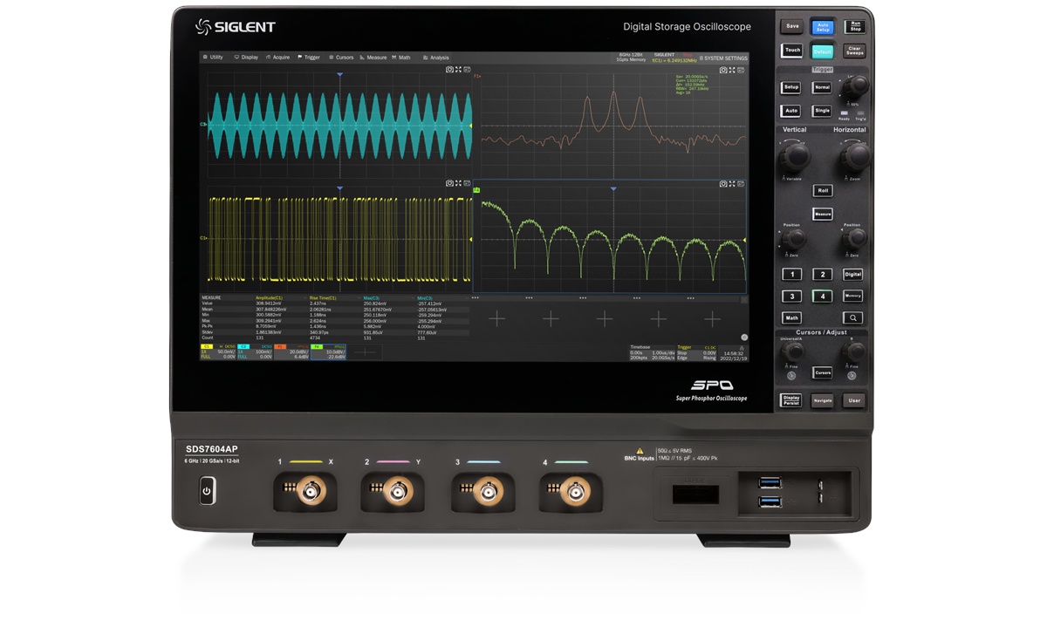Toggle the Roll button
This screenshot has width=1047, height=641.
(823, 190)
